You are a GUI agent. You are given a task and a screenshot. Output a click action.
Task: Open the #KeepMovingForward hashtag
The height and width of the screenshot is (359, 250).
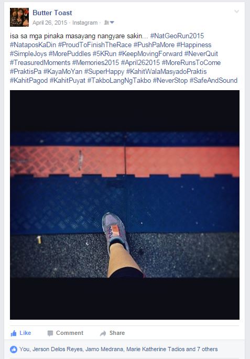(x=150, y=53)
